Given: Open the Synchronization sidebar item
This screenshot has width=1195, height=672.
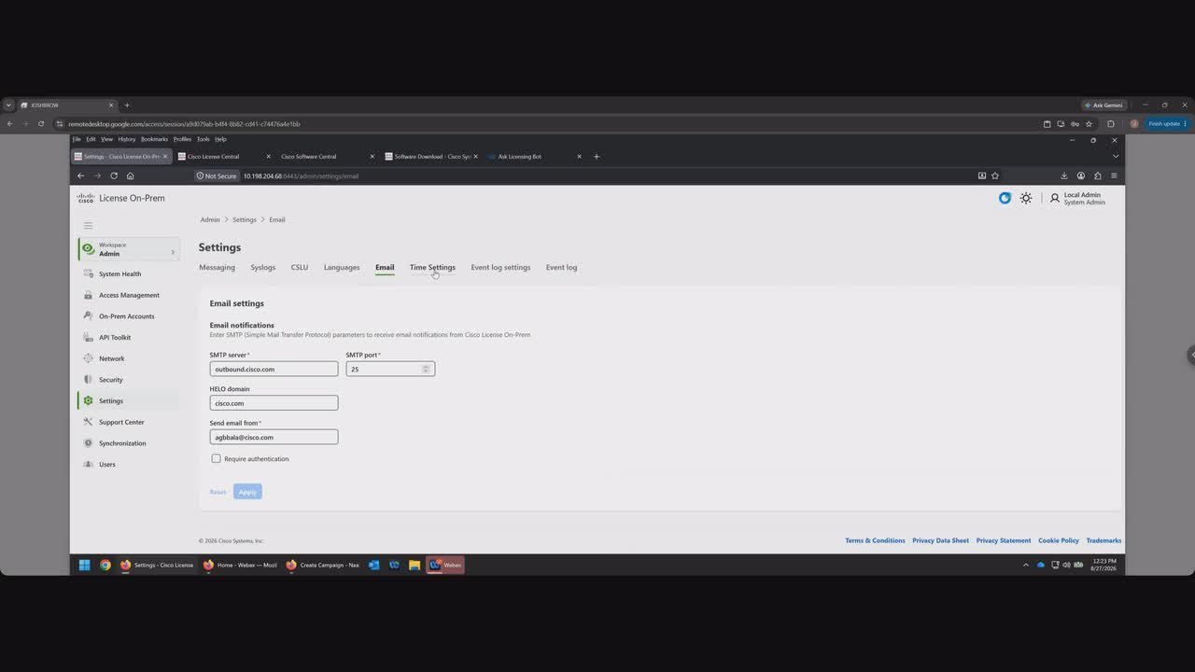Looking at the screenshot, I should tap(122, 443).
